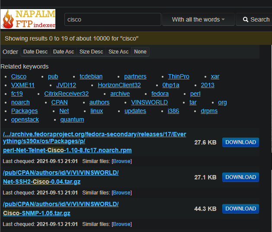Open the archive keyword link

pyautogui.click(x=120, y=94)
